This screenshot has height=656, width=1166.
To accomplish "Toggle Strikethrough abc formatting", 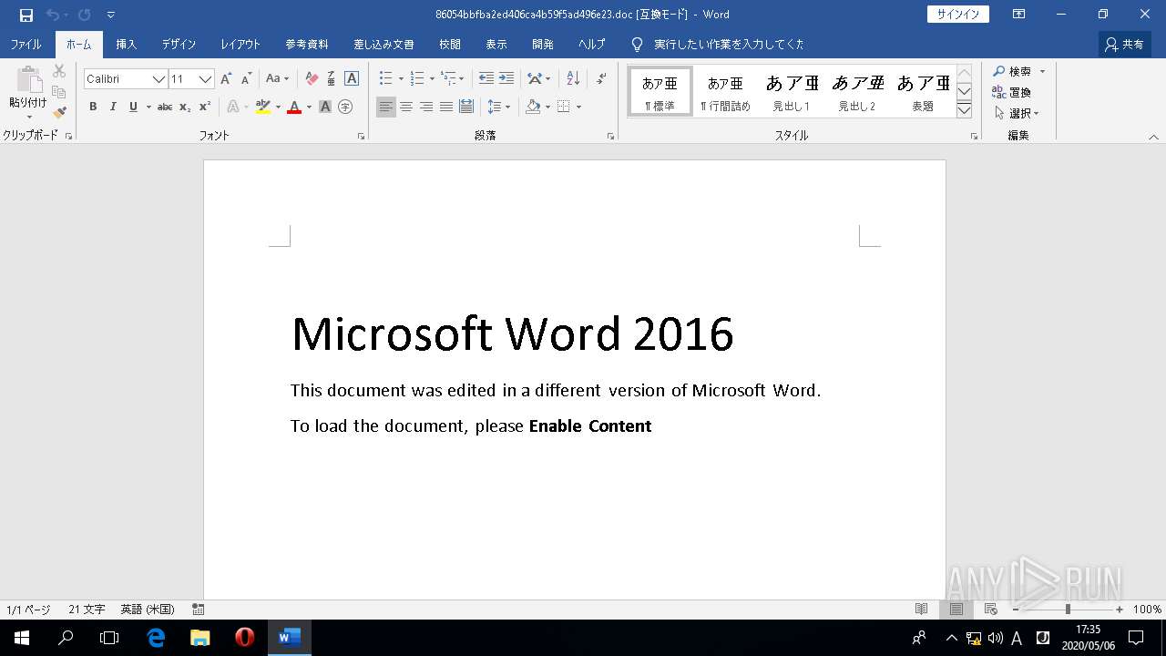I will pyautogui.click(x=165, y=107).
